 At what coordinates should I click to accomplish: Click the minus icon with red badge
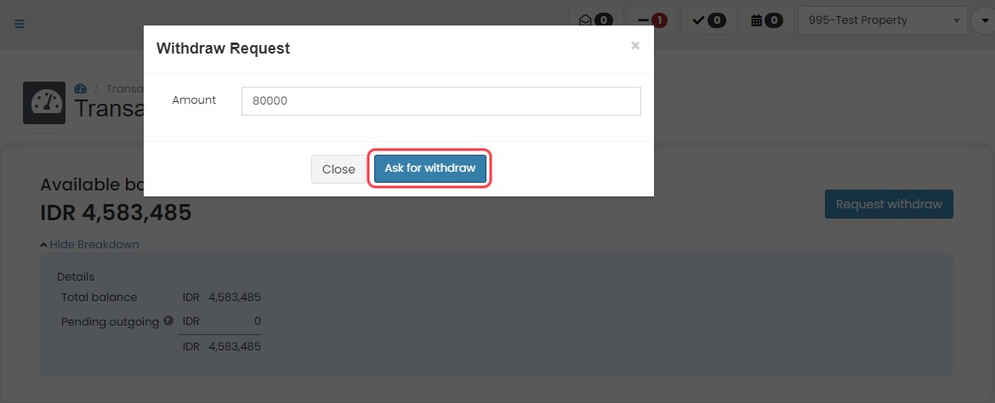(x=653, y=20)
